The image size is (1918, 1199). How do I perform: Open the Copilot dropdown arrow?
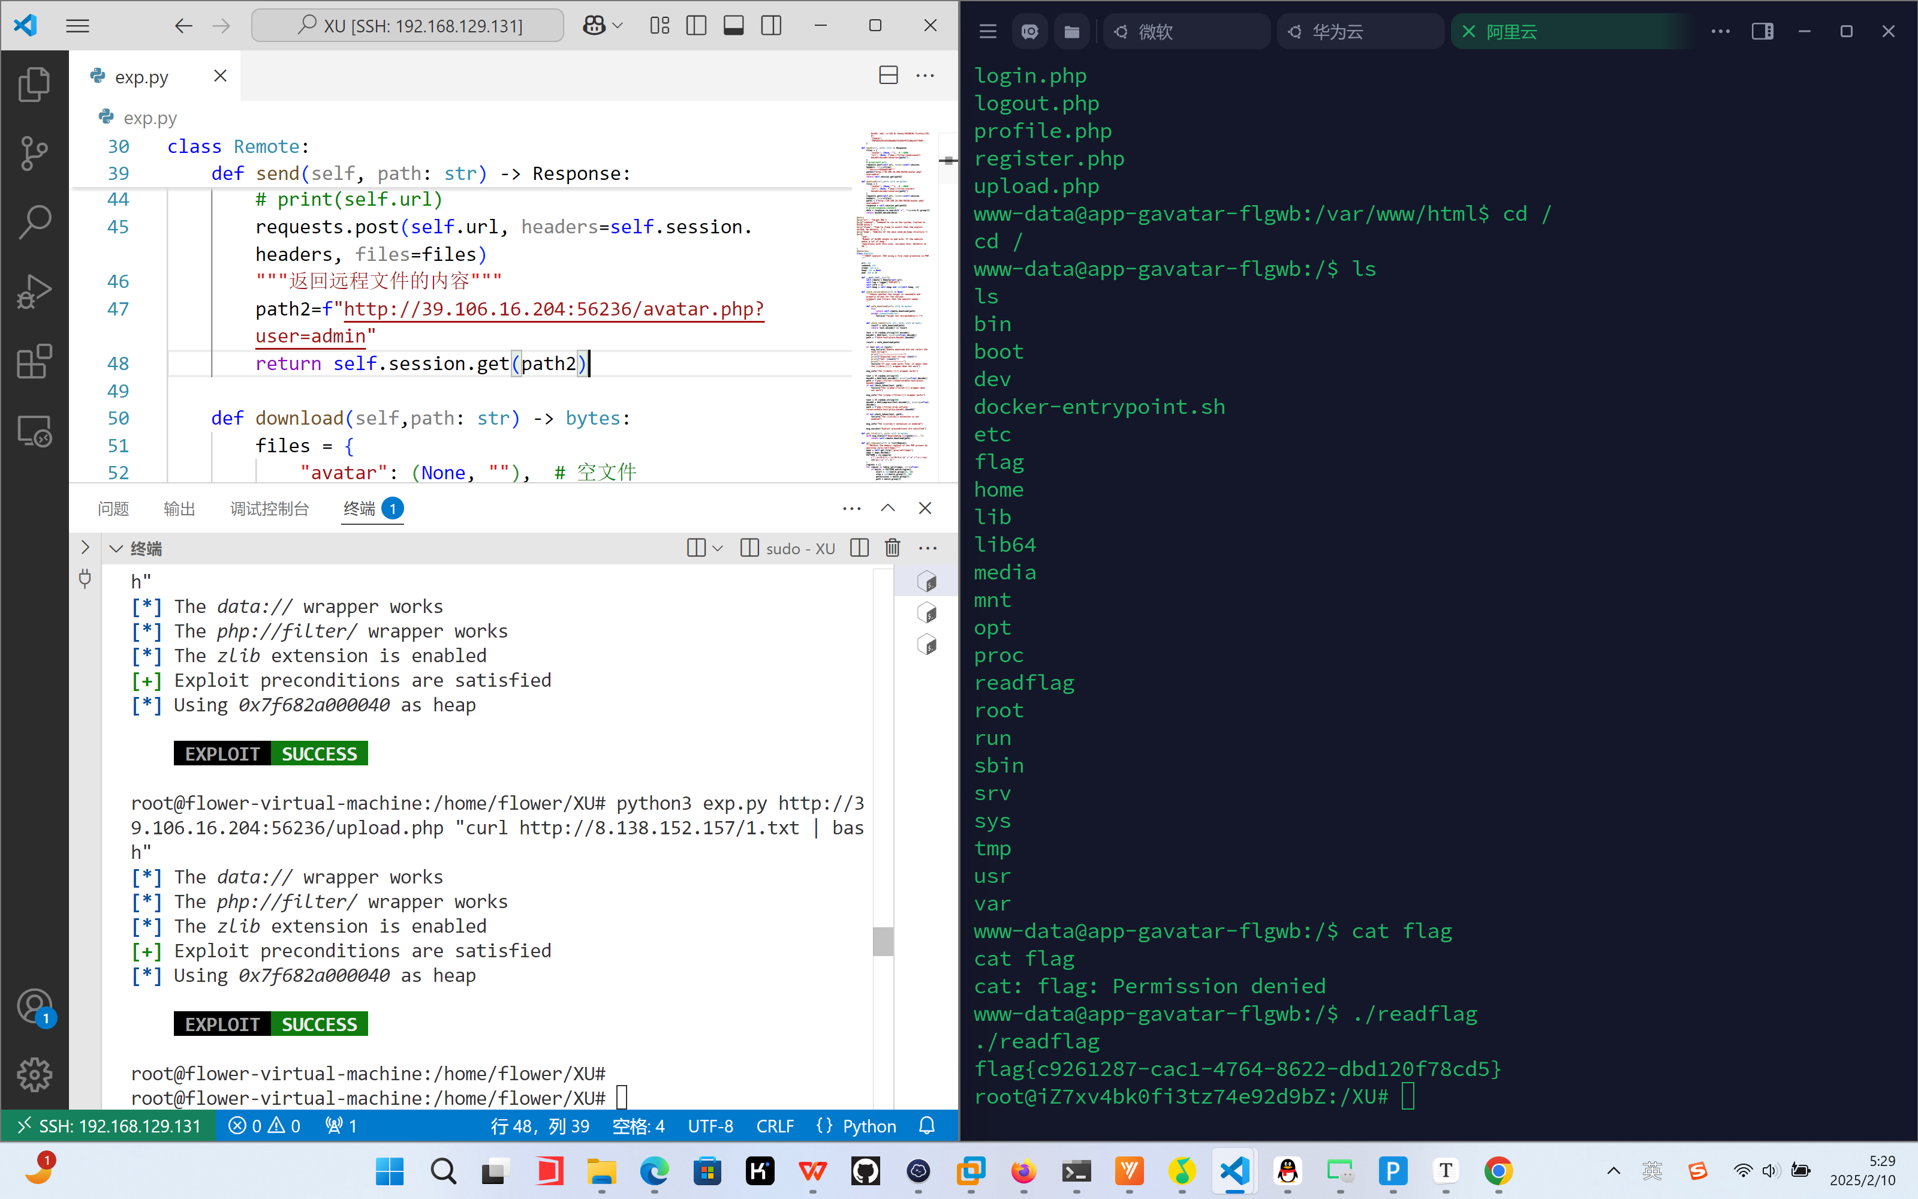[x=618, y=26]
